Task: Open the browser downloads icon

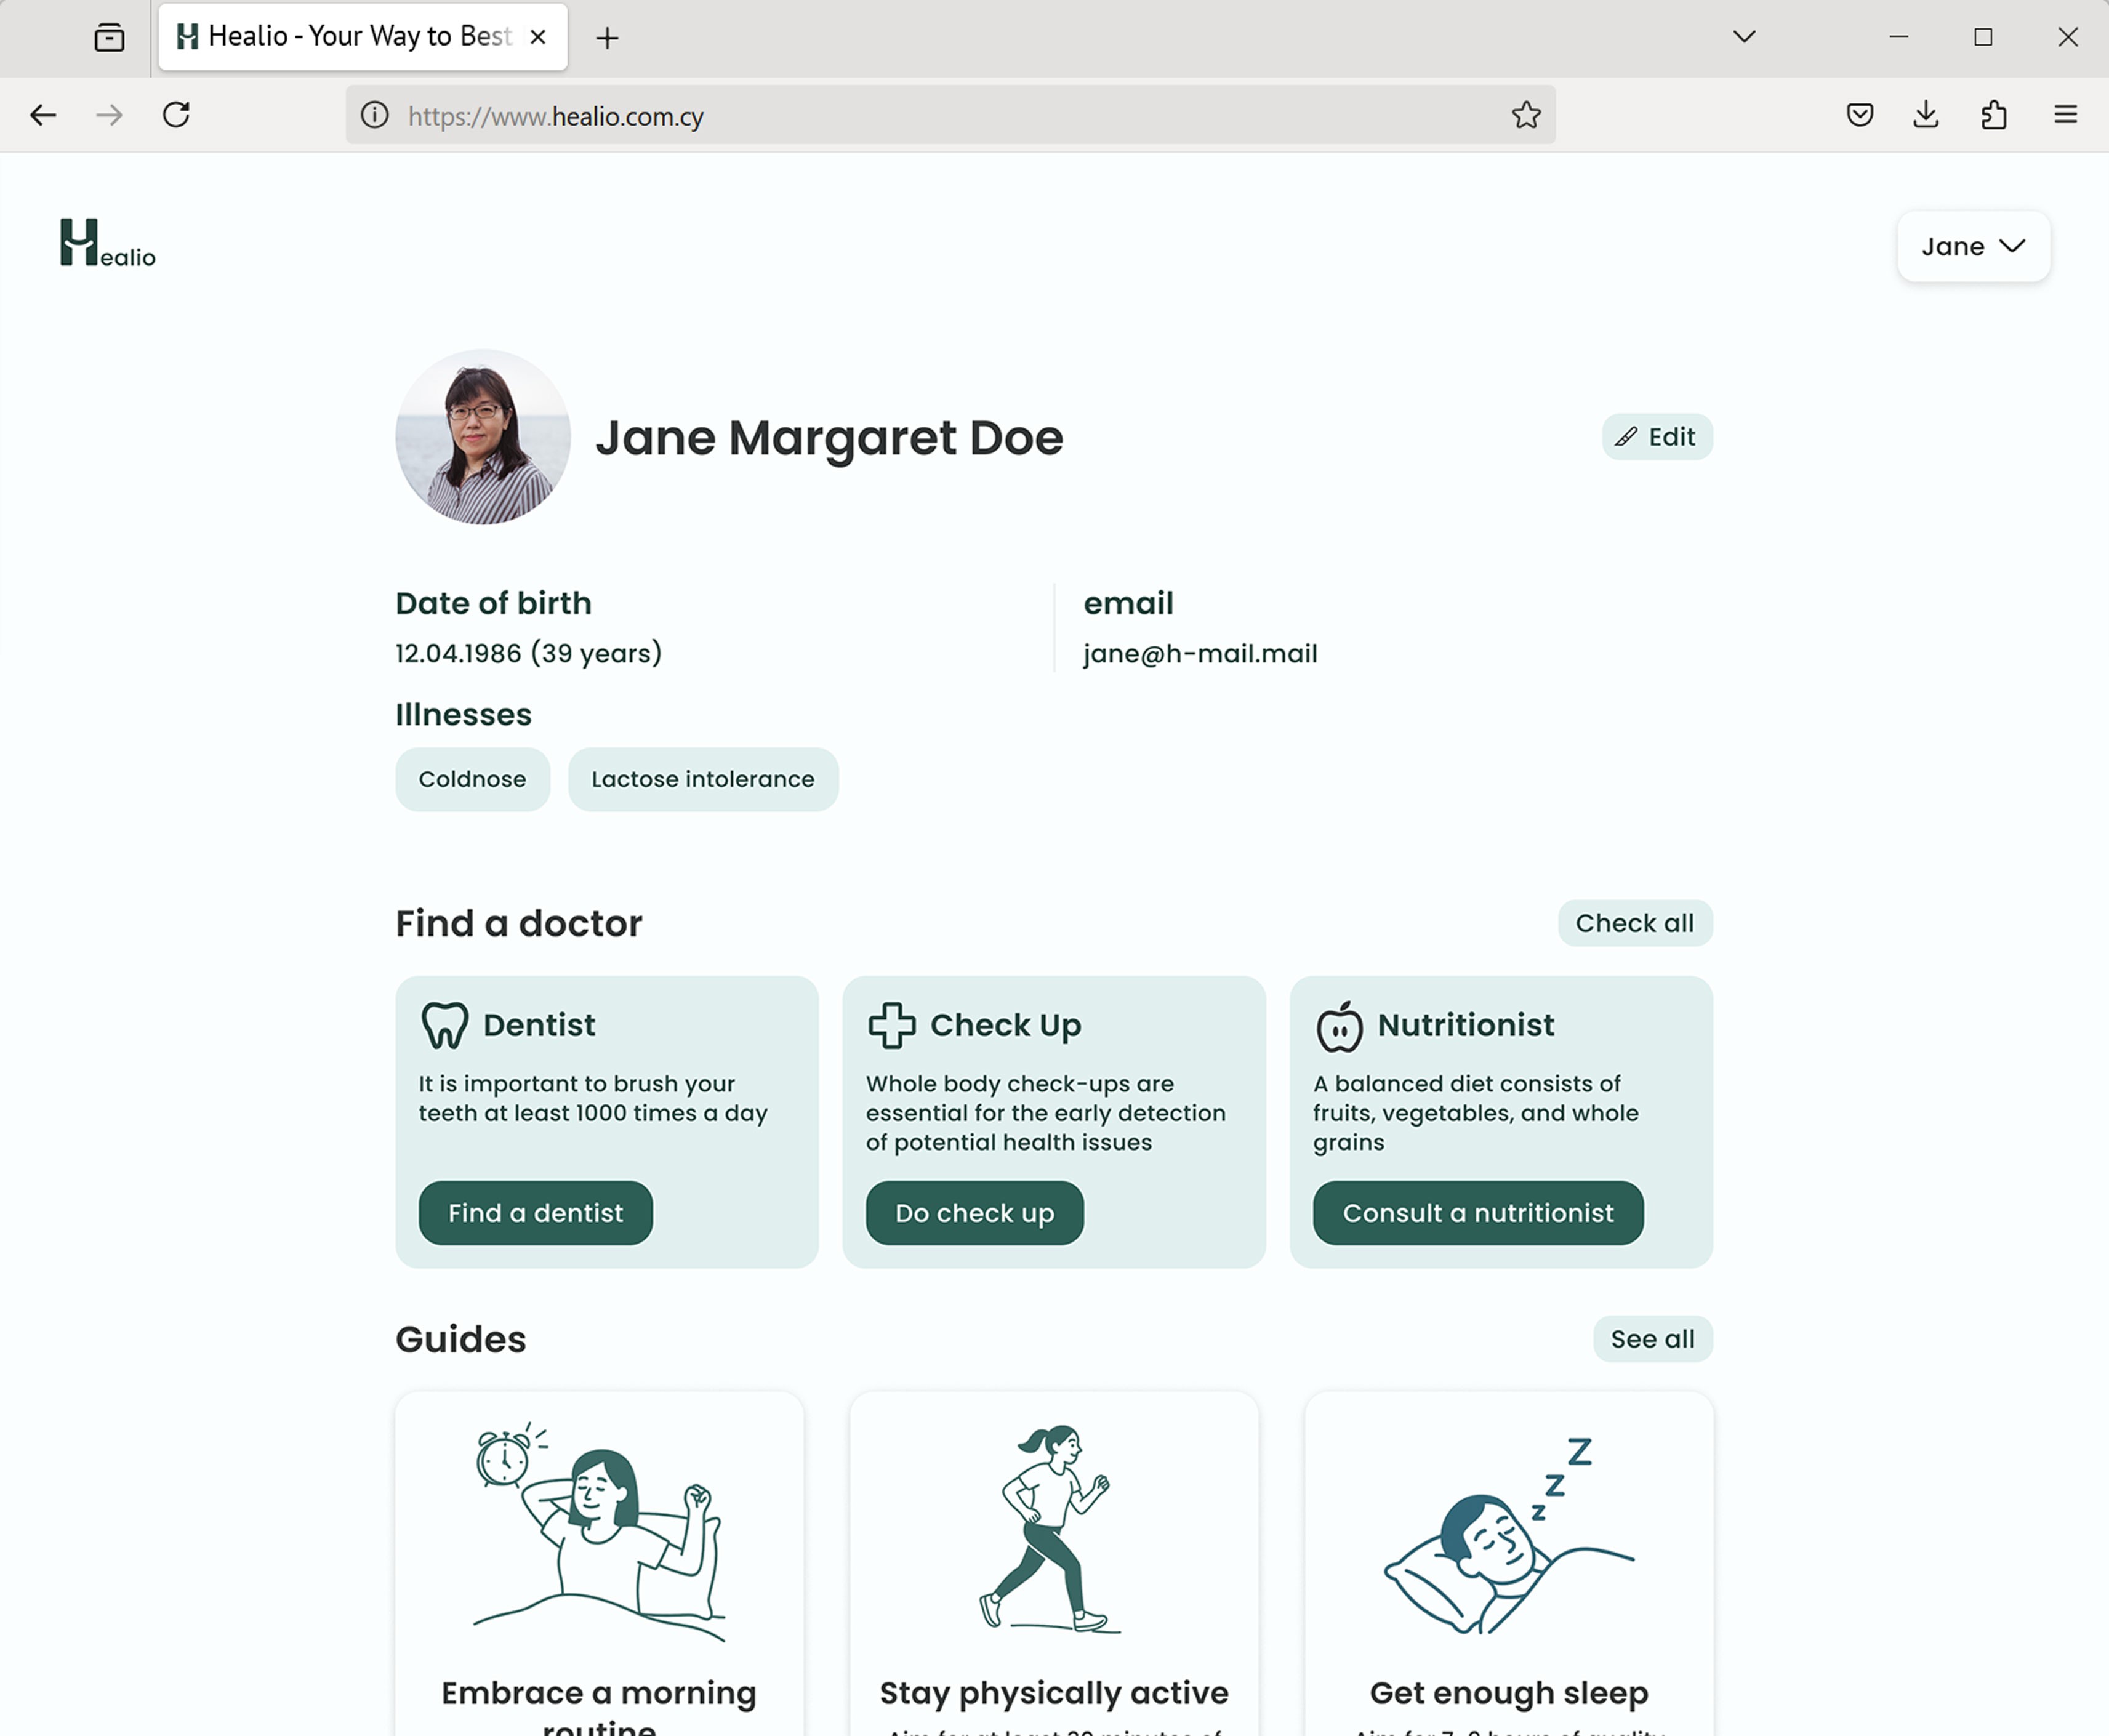Action: click(1925, 115)
